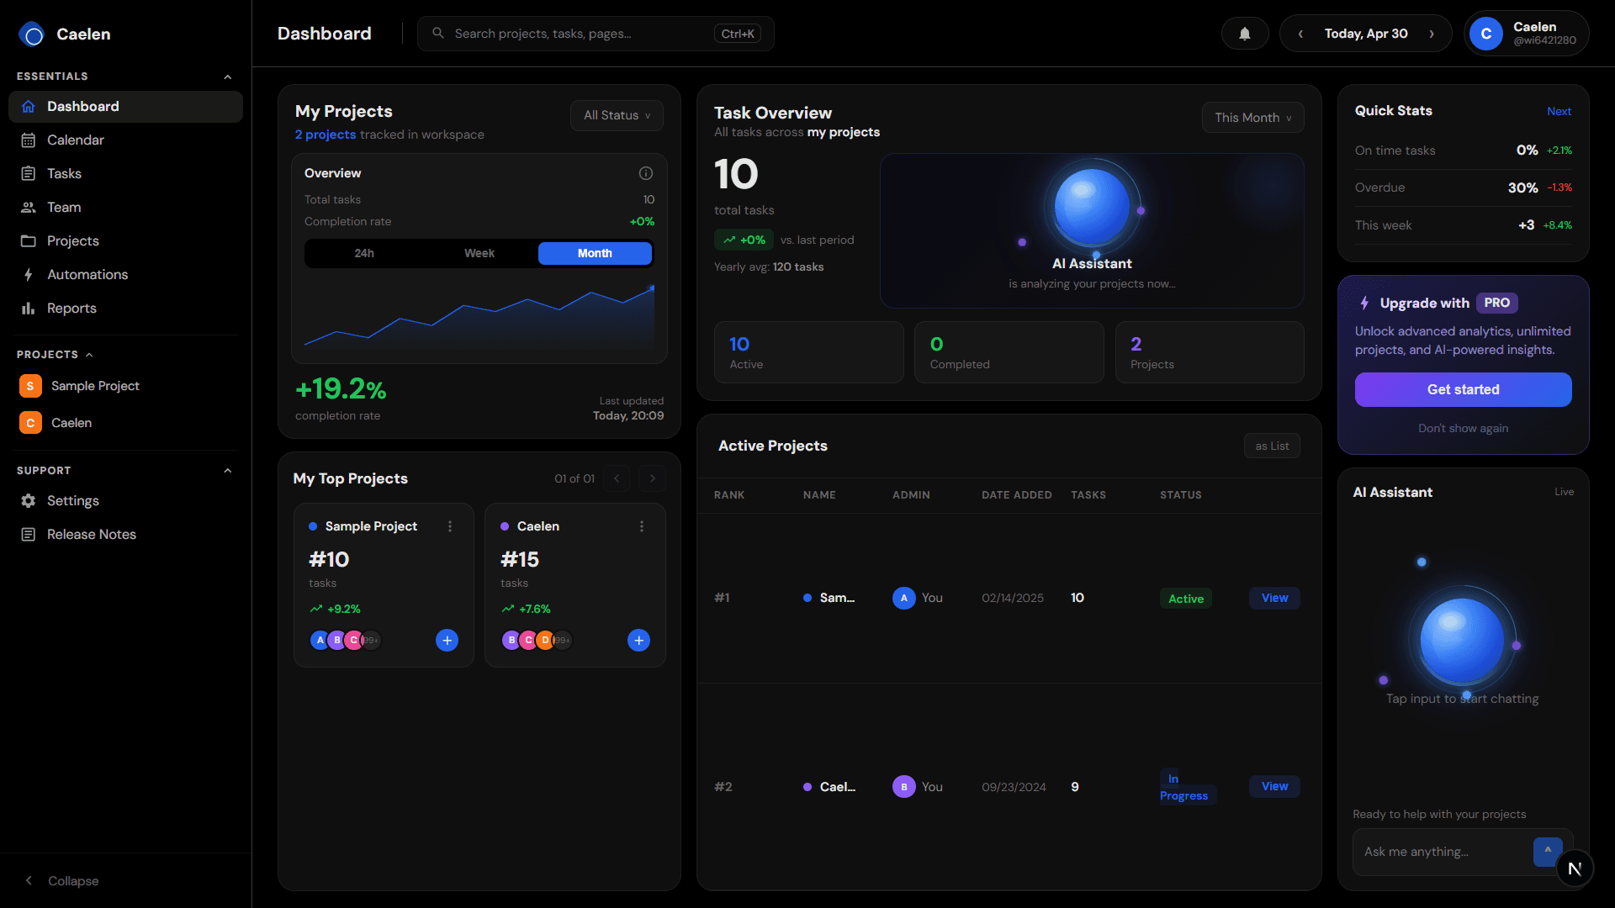Open the Sample Project card options menu
The height and width of the screenshot is (908, 1615).
pos(450,526)
